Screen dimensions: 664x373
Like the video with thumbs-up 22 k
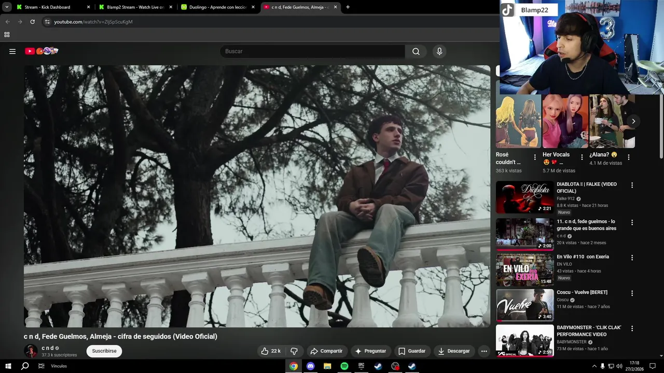(271, 351)
